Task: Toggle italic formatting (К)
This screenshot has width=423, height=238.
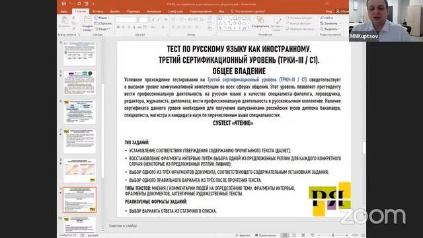Action: [124, 27]
